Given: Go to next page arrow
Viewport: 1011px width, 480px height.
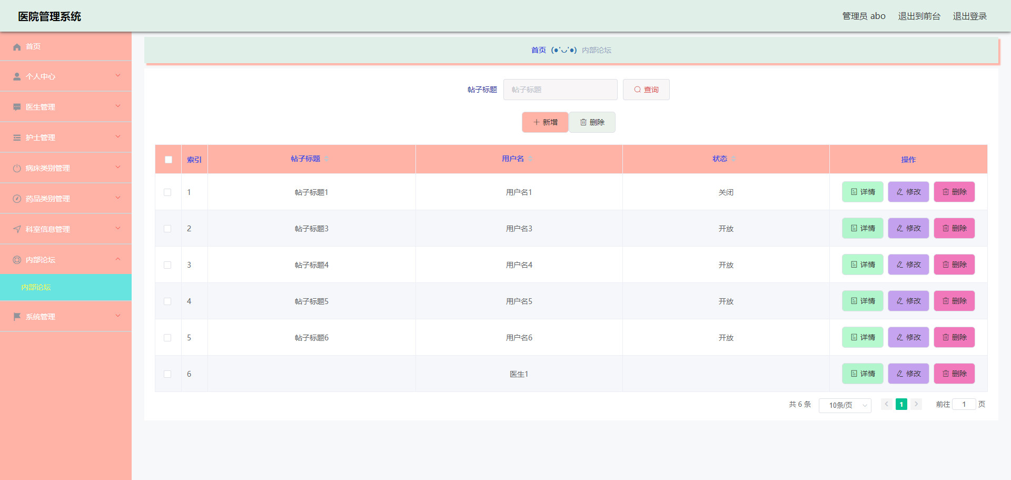Looking at the screenshot, I should 916,404.
